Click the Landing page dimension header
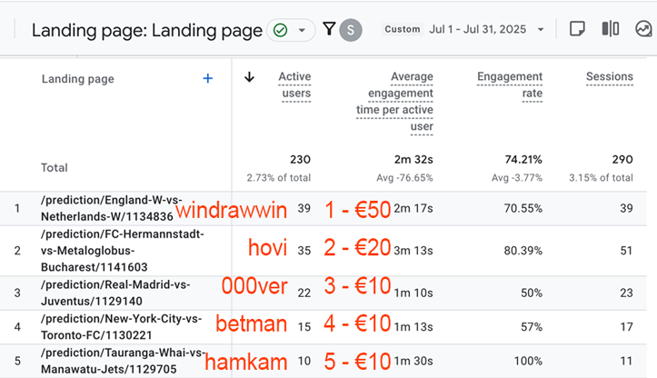 tap(77, 79)
